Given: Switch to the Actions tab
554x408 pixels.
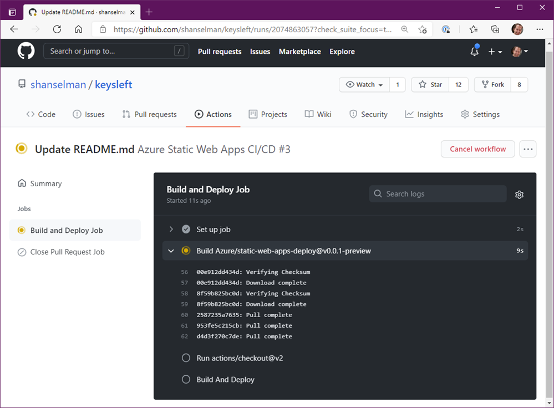Looking at the screenshot, I should pos(213,114).
